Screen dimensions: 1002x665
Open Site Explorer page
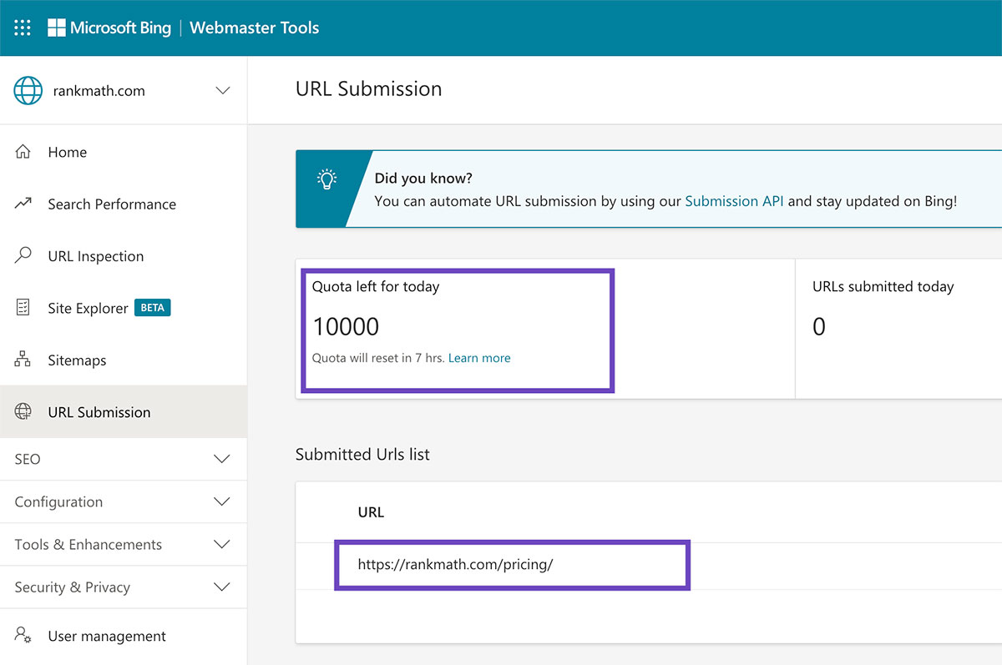pyautogui.click(x=123, y=308)
